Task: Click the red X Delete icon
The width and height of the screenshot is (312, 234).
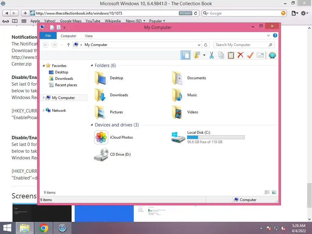Action: (241, 55)
